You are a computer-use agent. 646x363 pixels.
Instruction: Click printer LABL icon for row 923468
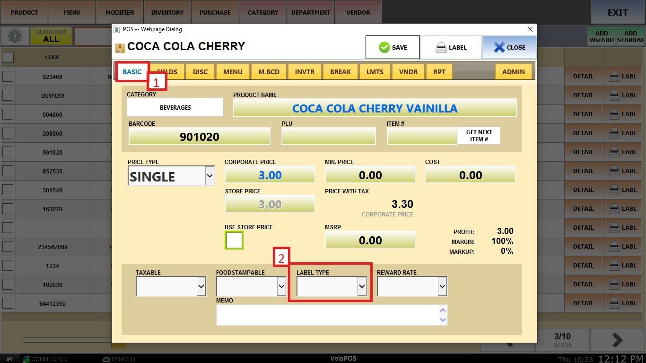pos(614,77)
